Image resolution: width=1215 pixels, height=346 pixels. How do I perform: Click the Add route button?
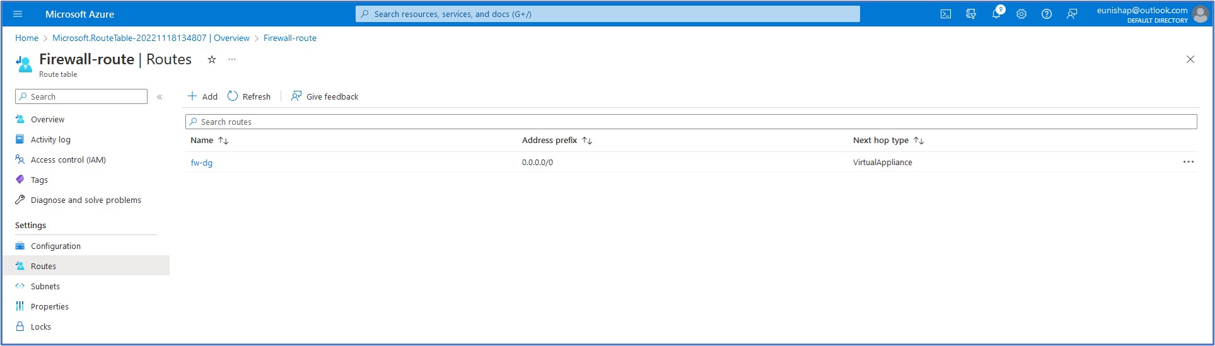coord(202,96)
